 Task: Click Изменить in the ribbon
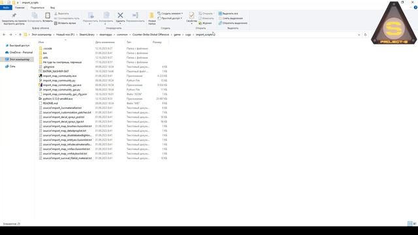point(206,18)
